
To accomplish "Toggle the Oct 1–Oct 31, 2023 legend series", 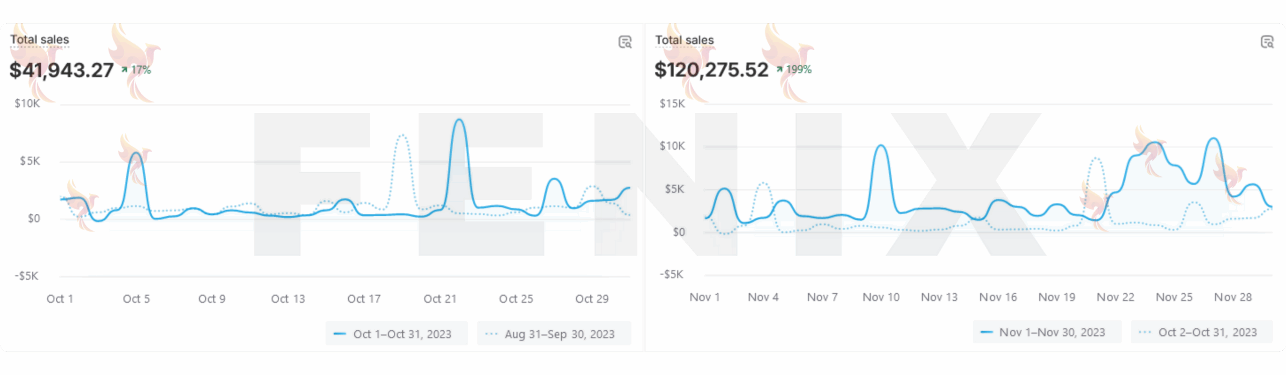I will point(397,334).
